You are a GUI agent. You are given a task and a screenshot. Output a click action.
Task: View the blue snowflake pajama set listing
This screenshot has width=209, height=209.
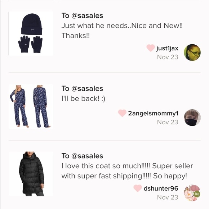pyautogui.click(x=31, y=107)
